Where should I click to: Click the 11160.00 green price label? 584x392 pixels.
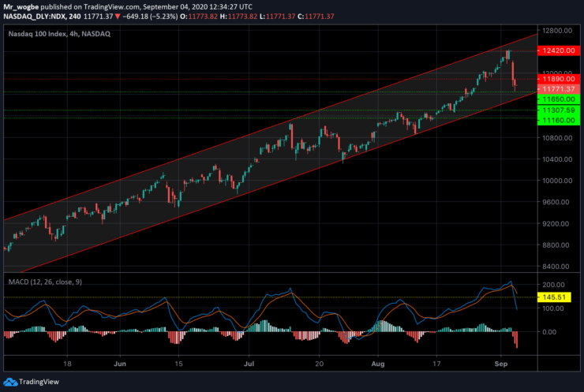[x=559, y=120]
